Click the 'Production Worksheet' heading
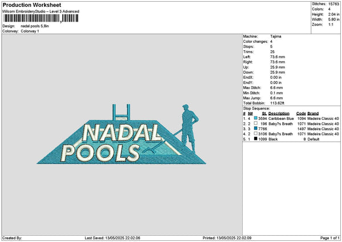The image size is (342, 242). 32,5
